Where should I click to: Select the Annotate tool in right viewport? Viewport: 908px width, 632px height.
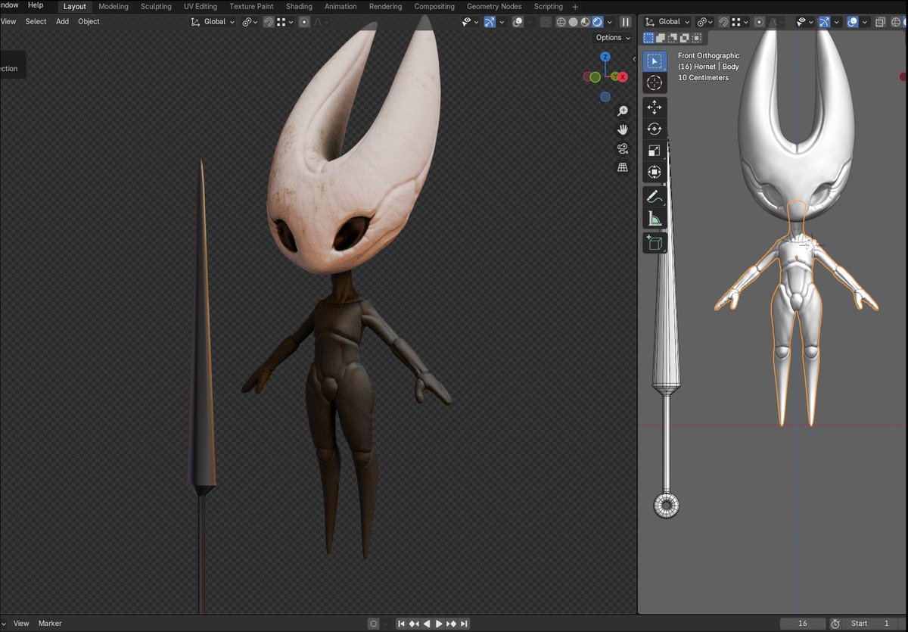pos(655,198)
